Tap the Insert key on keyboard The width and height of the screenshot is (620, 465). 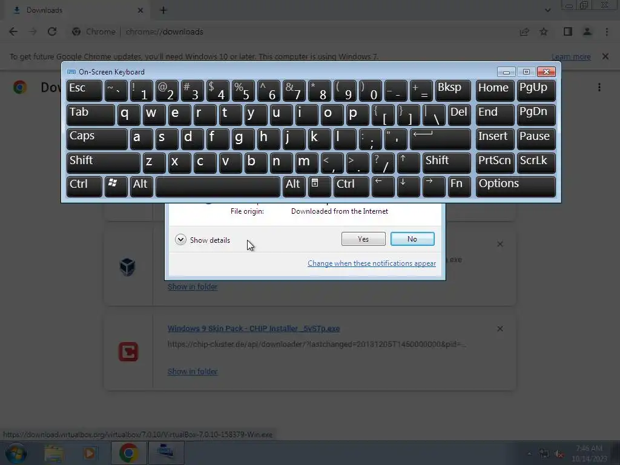pyautogui.click(x=495, y=139)
